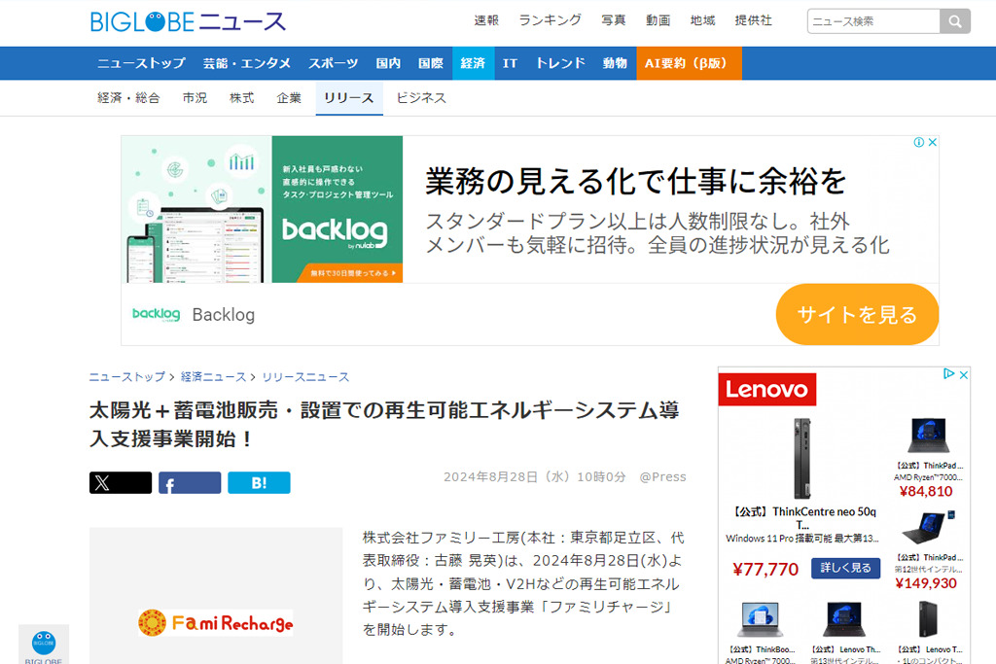Open the ランキング link in the header
Viewport: 996px width, 664px height.
pos(551,21)
